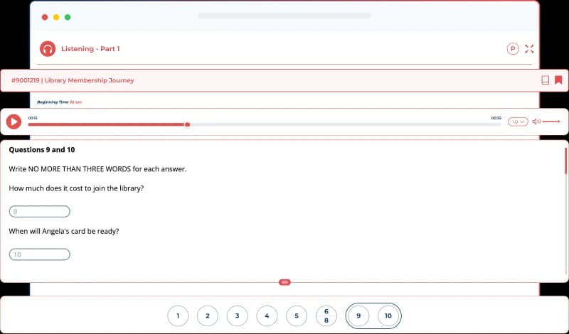
Task: Go to question 1
Action: (178, 316)
